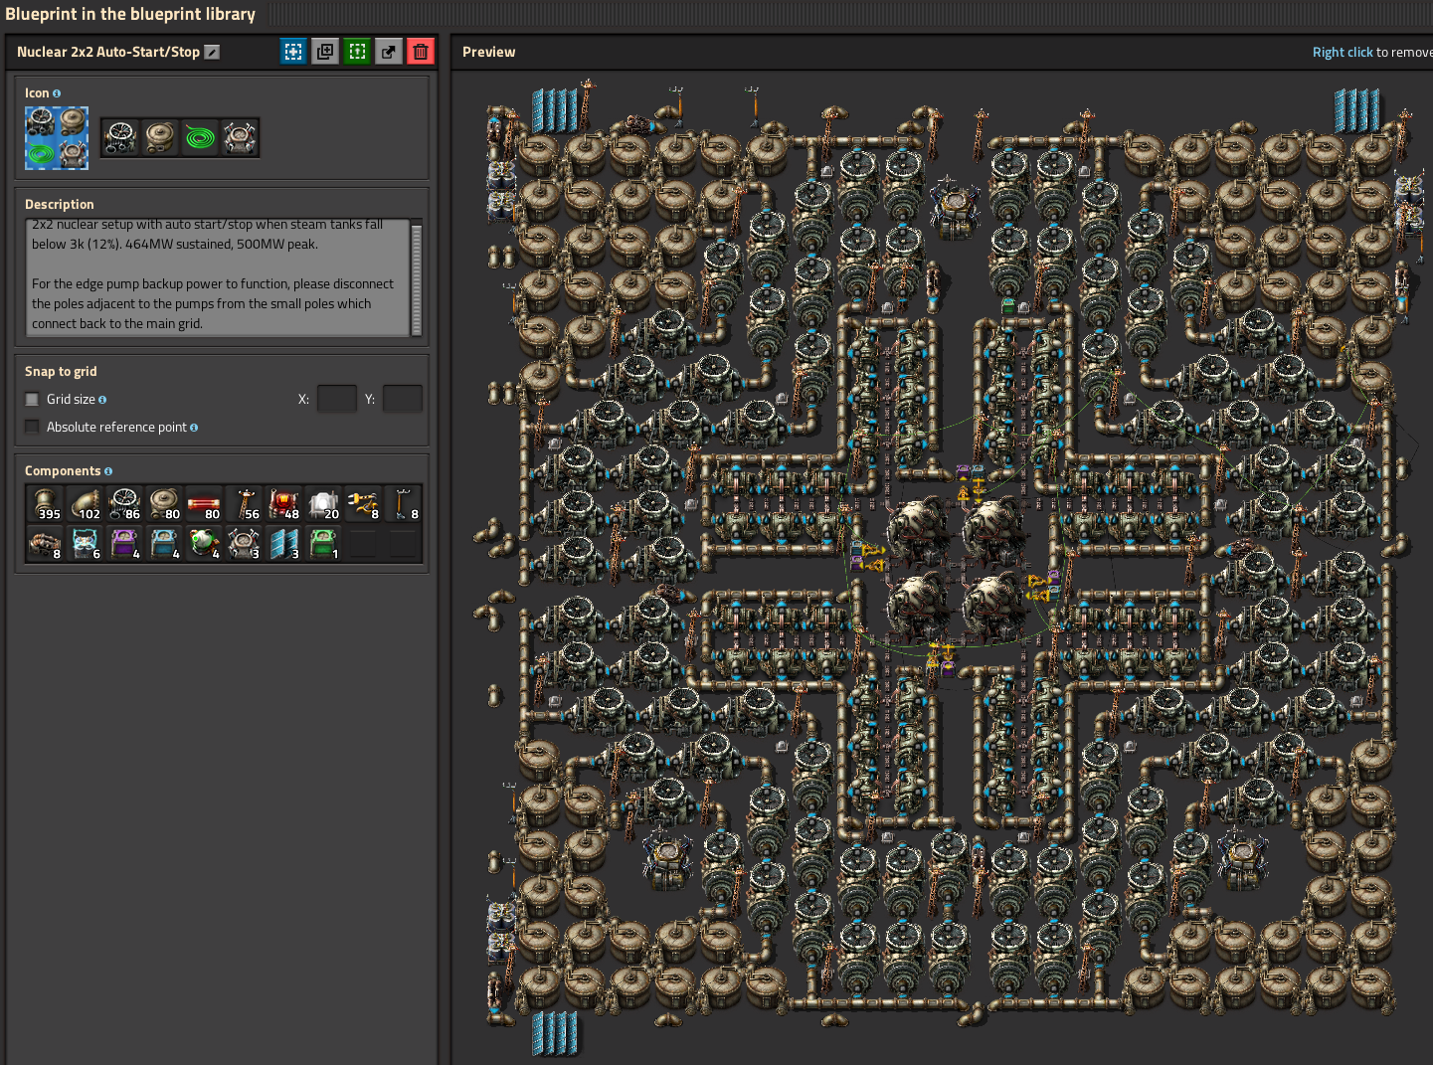1433x1065 pixels.
Task: Click the export to string arrow button
Action: [389, 52]
